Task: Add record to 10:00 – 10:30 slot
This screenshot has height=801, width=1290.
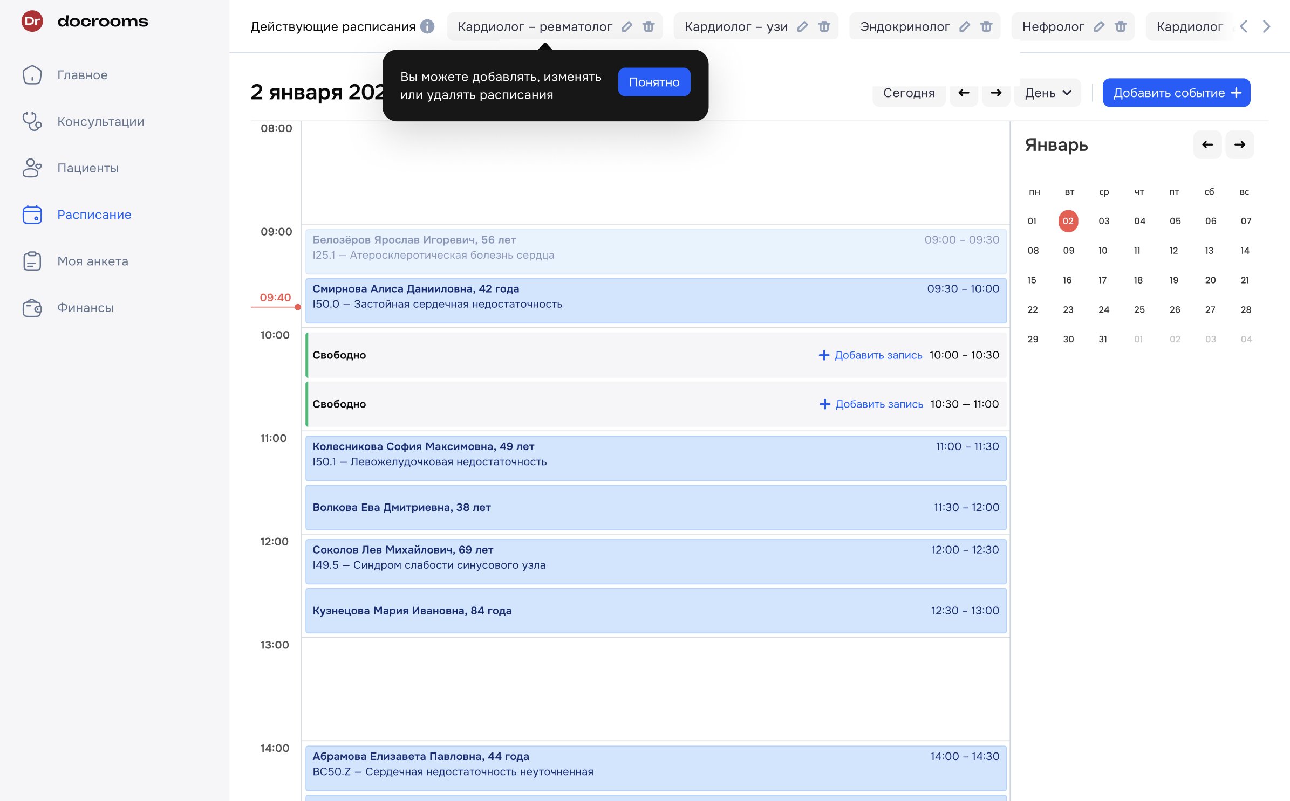Action: pyautogui.click(x=871, y=355)
